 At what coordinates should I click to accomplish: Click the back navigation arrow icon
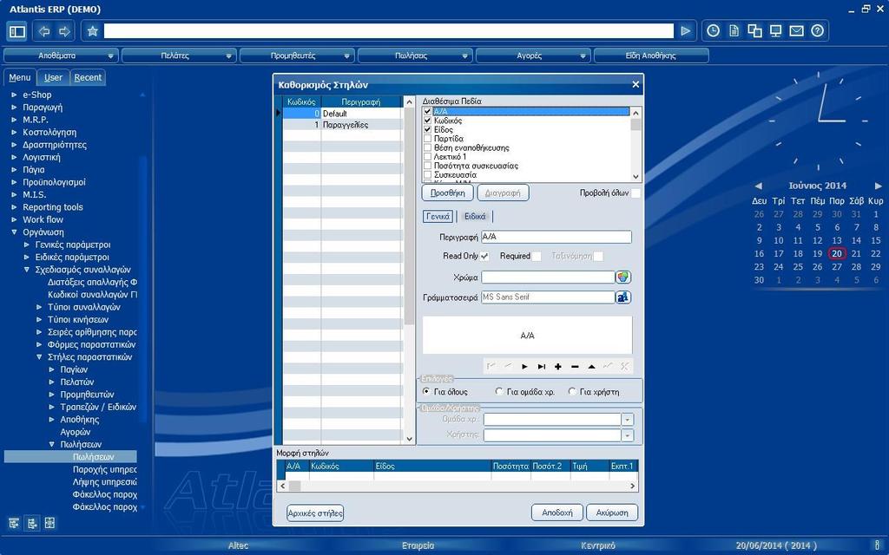point(43,31)
